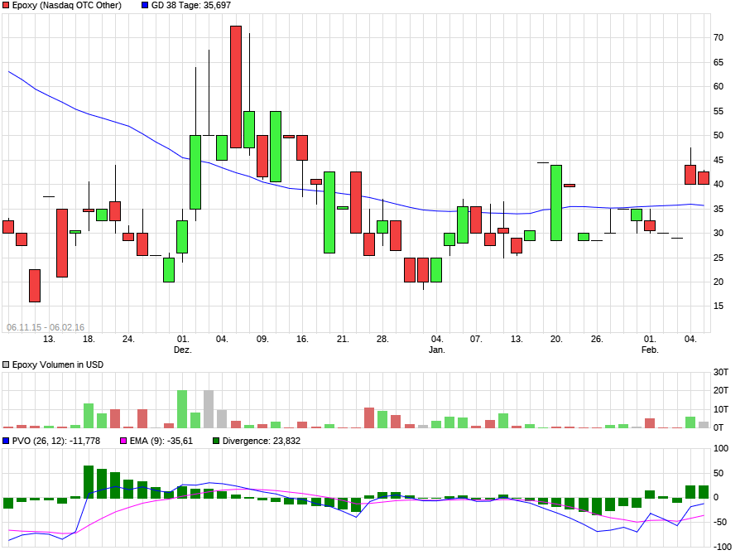Click the date range '06.11.15 - 06.02.16'
The width and height of the screenshot is (745, 555).
pos(46,327)
